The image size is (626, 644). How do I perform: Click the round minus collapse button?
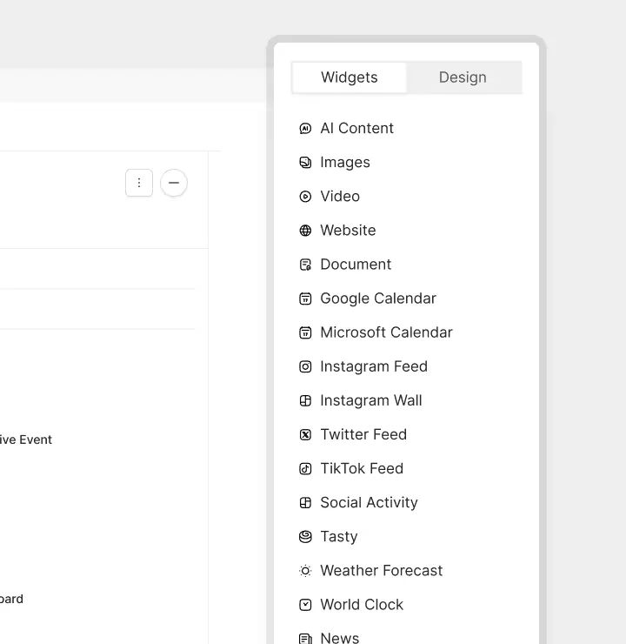[174, 183]
